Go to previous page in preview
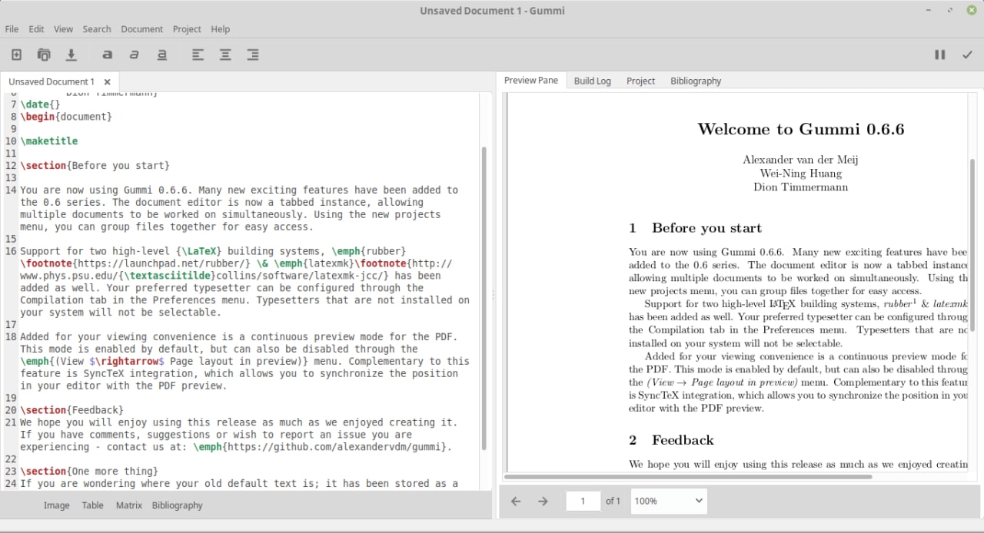The width and height of the screenshot is (984, 533). (x=516, y=501)
